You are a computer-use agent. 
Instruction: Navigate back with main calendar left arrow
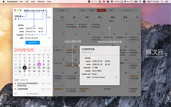(56, 11)
